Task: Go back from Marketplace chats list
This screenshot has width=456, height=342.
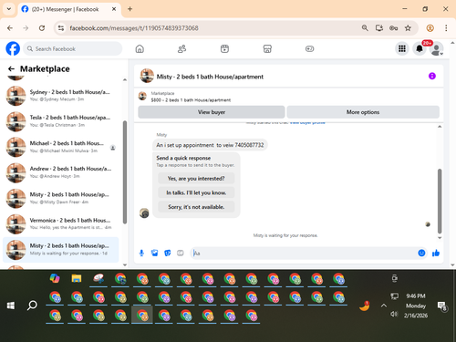Action: tap(11, 68)
